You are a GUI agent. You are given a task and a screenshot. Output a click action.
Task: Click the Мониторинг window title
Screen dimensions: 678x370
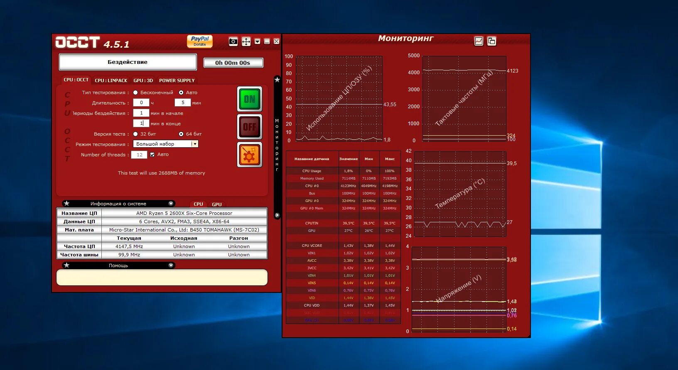(405, 39)
